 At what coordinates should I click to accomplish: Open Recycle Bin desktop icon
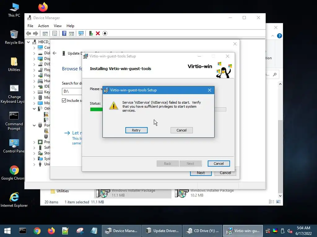click(x=14, y=37)
